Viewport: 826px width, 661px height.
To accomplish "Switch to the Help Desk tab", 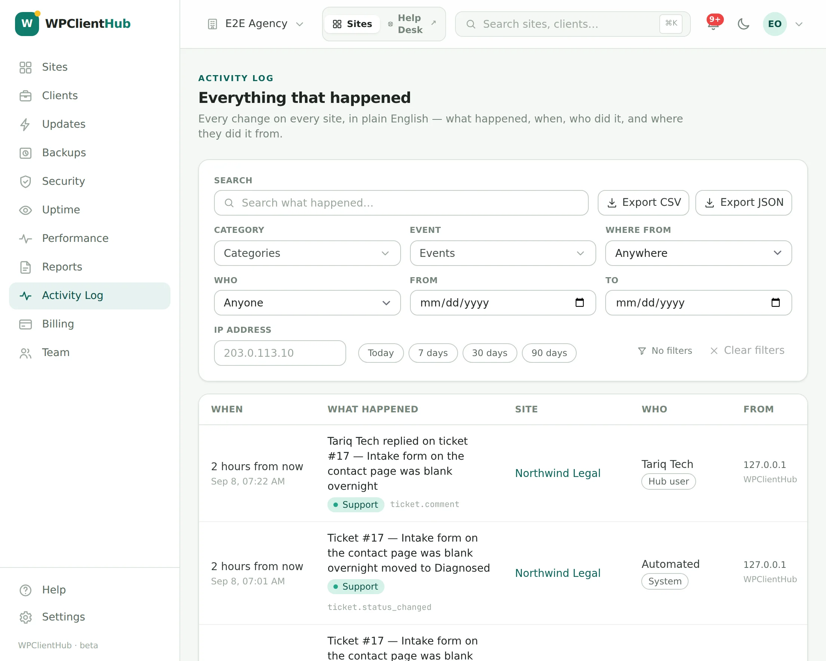I will pos(412,24).
